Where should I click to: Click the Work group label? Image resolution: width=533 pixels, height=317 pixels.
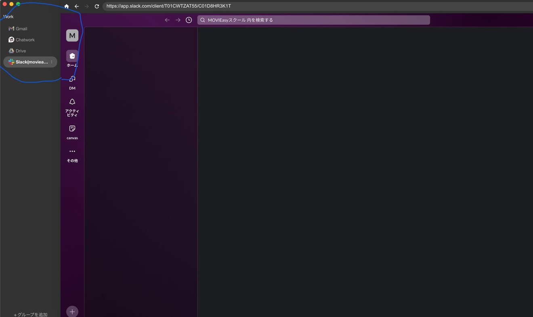click(8, 17)
